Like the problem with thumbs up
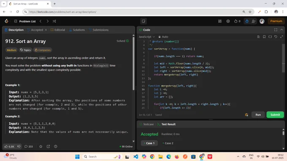Screen dimensions: 287x161 point(10,146)
